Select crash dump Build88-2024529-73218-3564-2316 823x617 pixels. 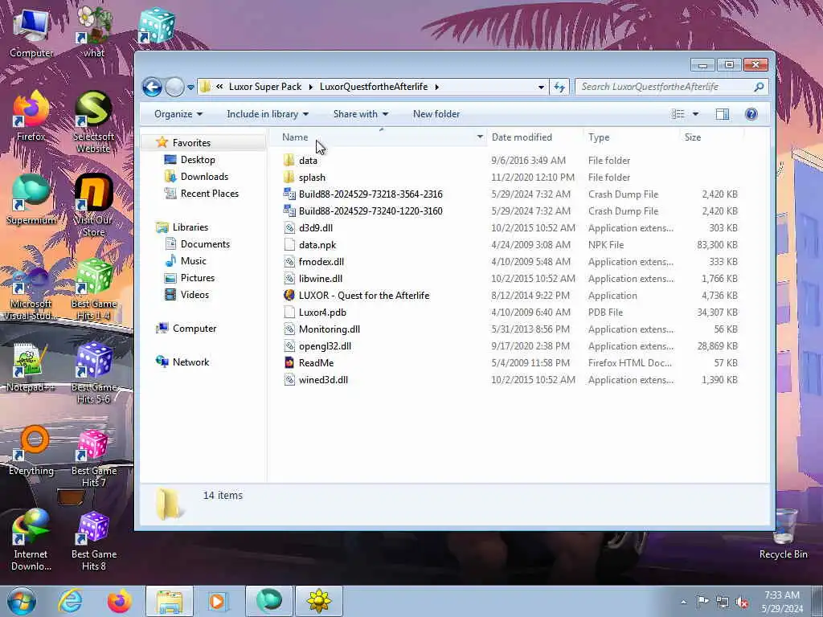point(371,194)
